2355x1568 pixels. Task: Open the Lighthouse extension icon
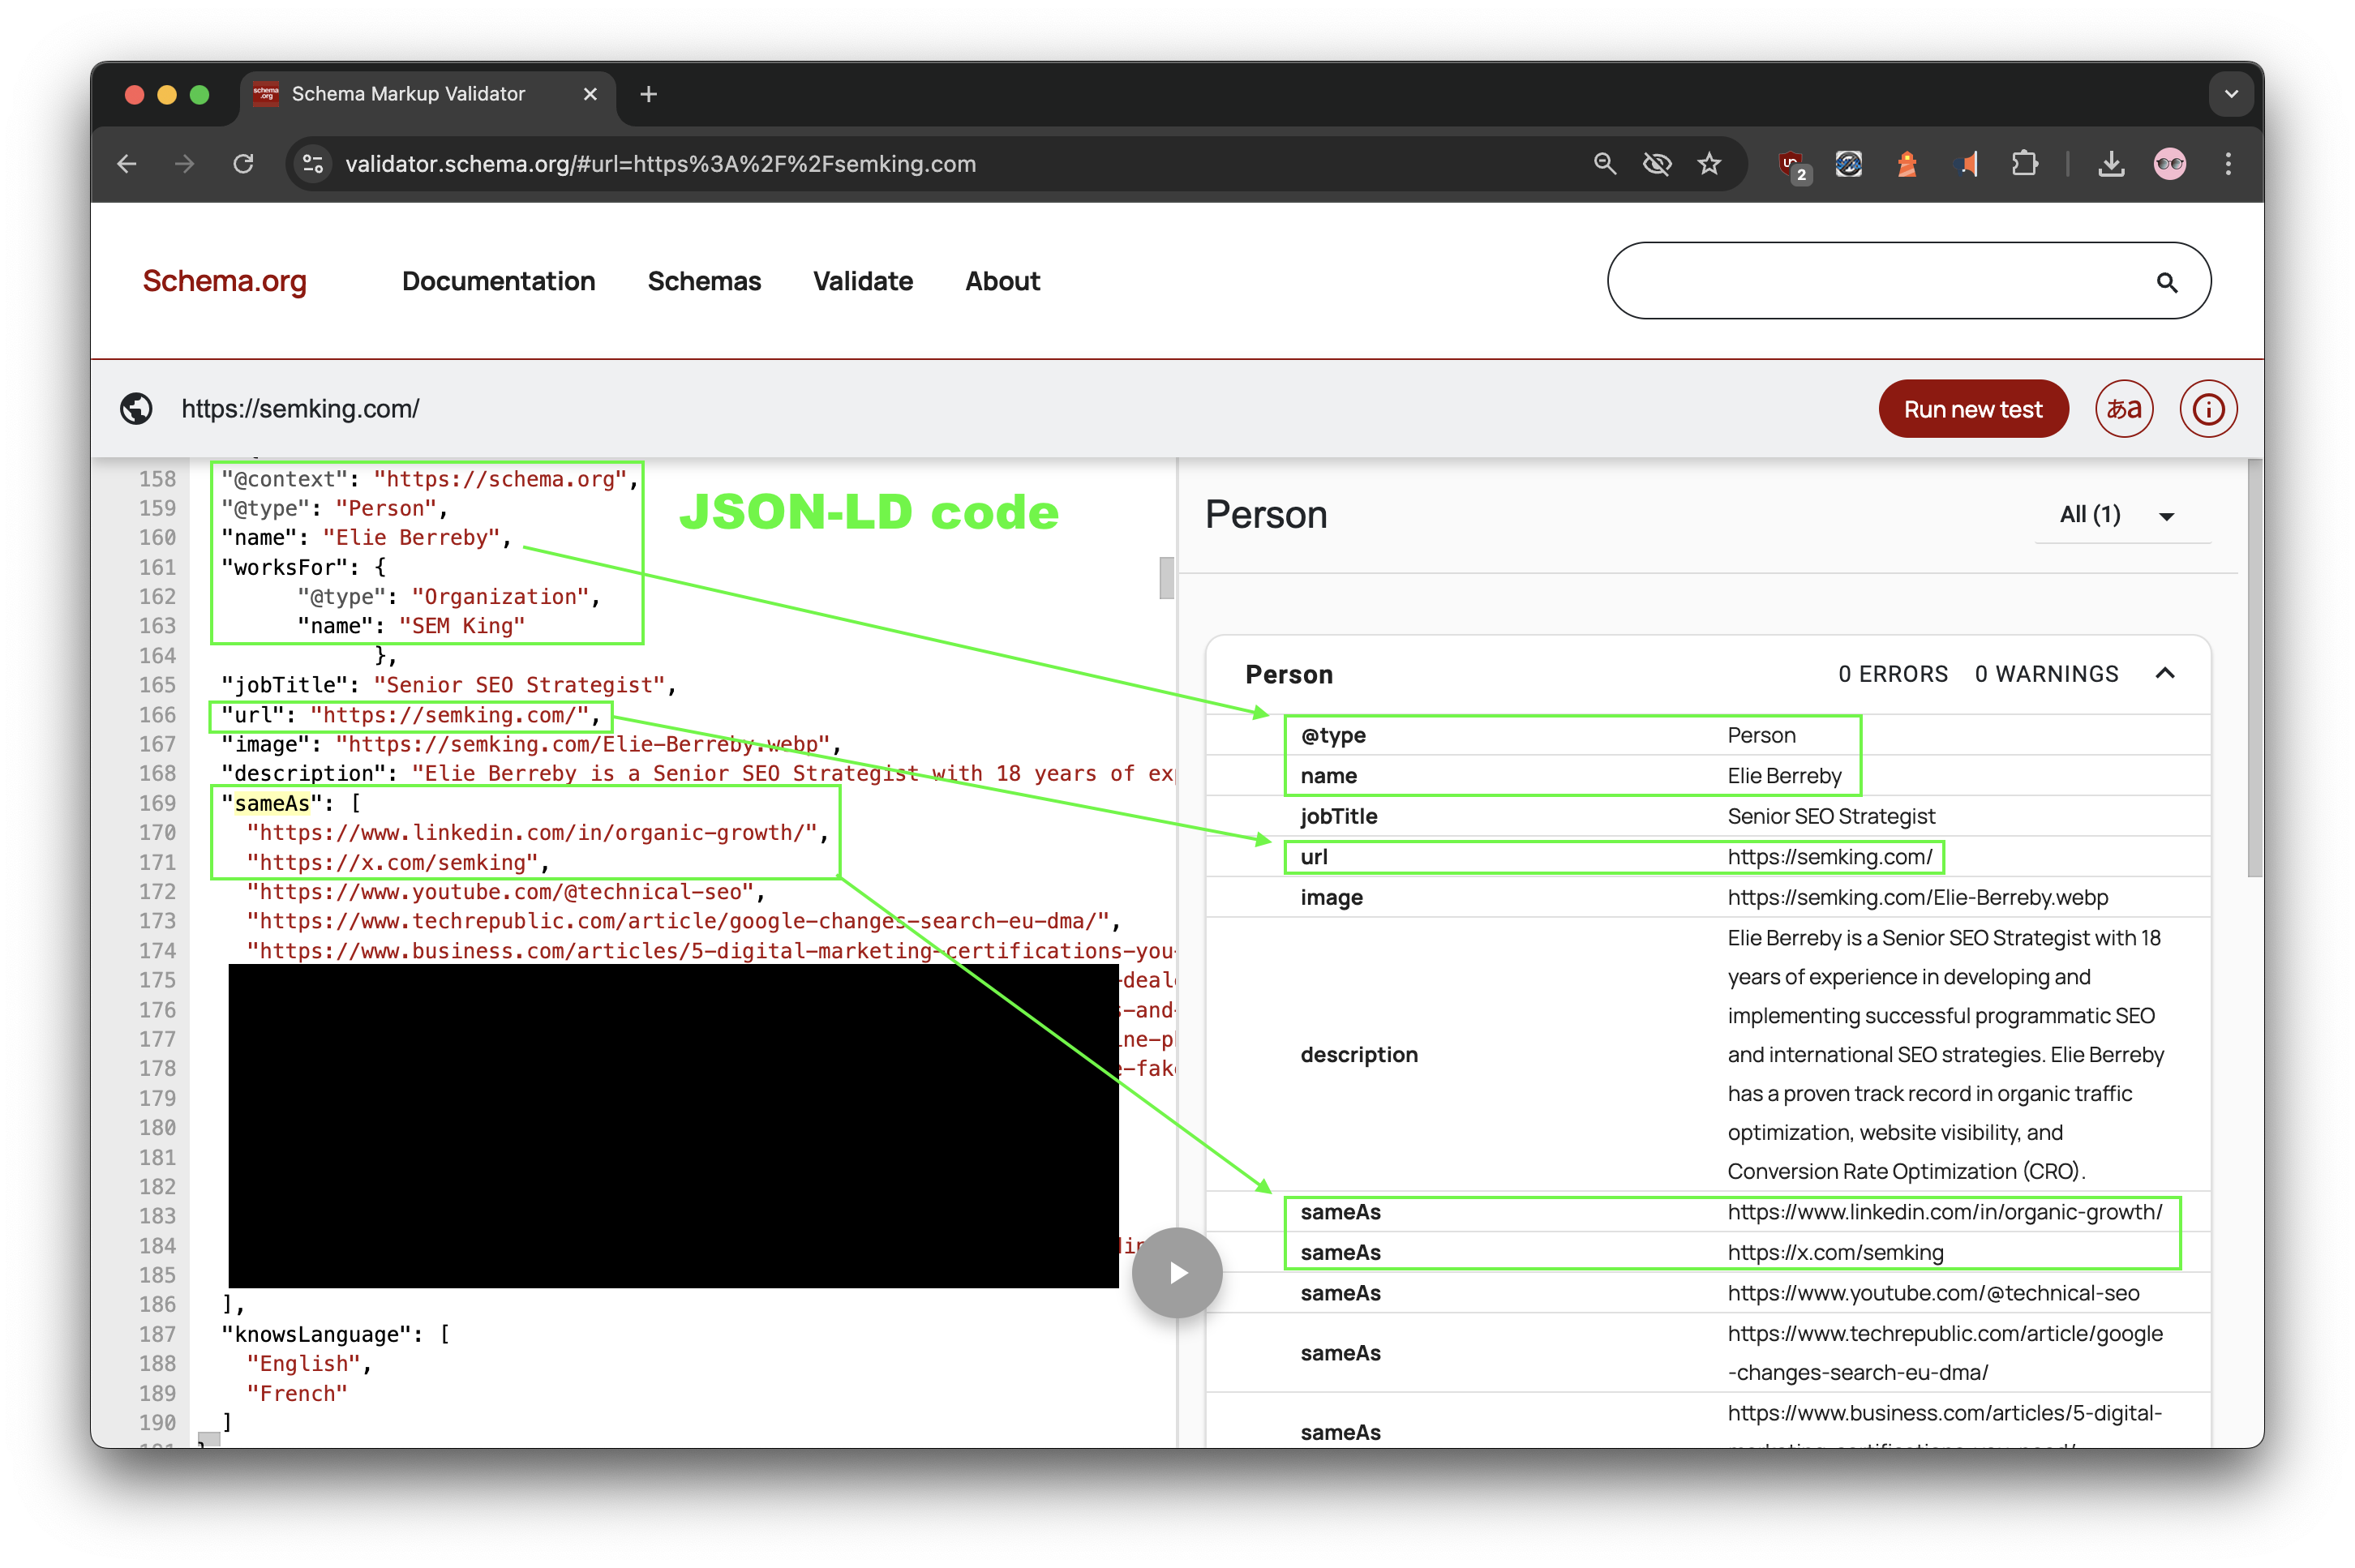point(1907,164)
